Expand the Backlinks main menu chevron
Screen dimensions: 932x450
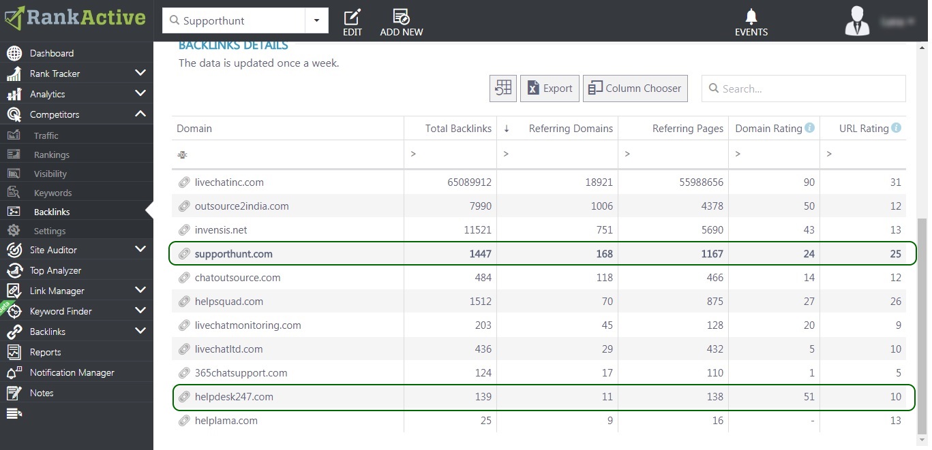pyautogui.click(x=140, y=331)
